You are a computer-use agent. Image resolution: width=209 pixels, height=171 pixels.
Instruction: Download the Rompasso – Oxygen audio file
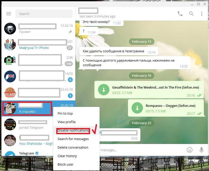tap(137, 108)
